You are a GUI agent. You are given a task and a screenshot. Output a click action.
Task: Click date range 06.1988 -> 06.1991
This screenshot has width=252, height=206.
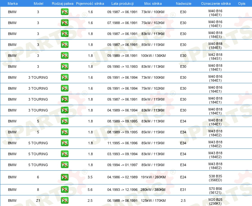pyautogui.click(x=122, y=201)
